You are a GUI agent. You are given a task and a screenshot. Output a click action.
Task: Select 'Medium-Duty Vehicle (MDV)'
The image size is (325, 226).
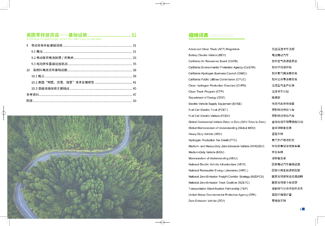coord(206,152)
